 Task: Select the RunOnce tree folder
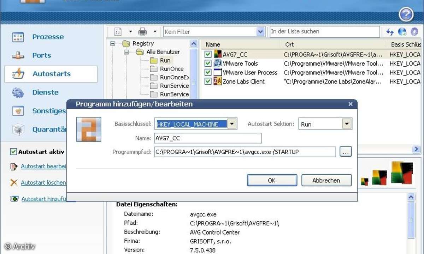click(x=172, y=69)
